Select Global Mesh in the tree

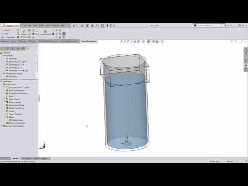(x=18, y=120)
